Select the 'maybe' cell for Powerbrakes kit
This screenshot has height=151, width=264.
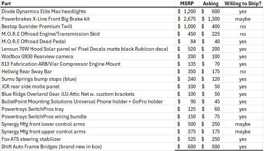pos(243,19)
